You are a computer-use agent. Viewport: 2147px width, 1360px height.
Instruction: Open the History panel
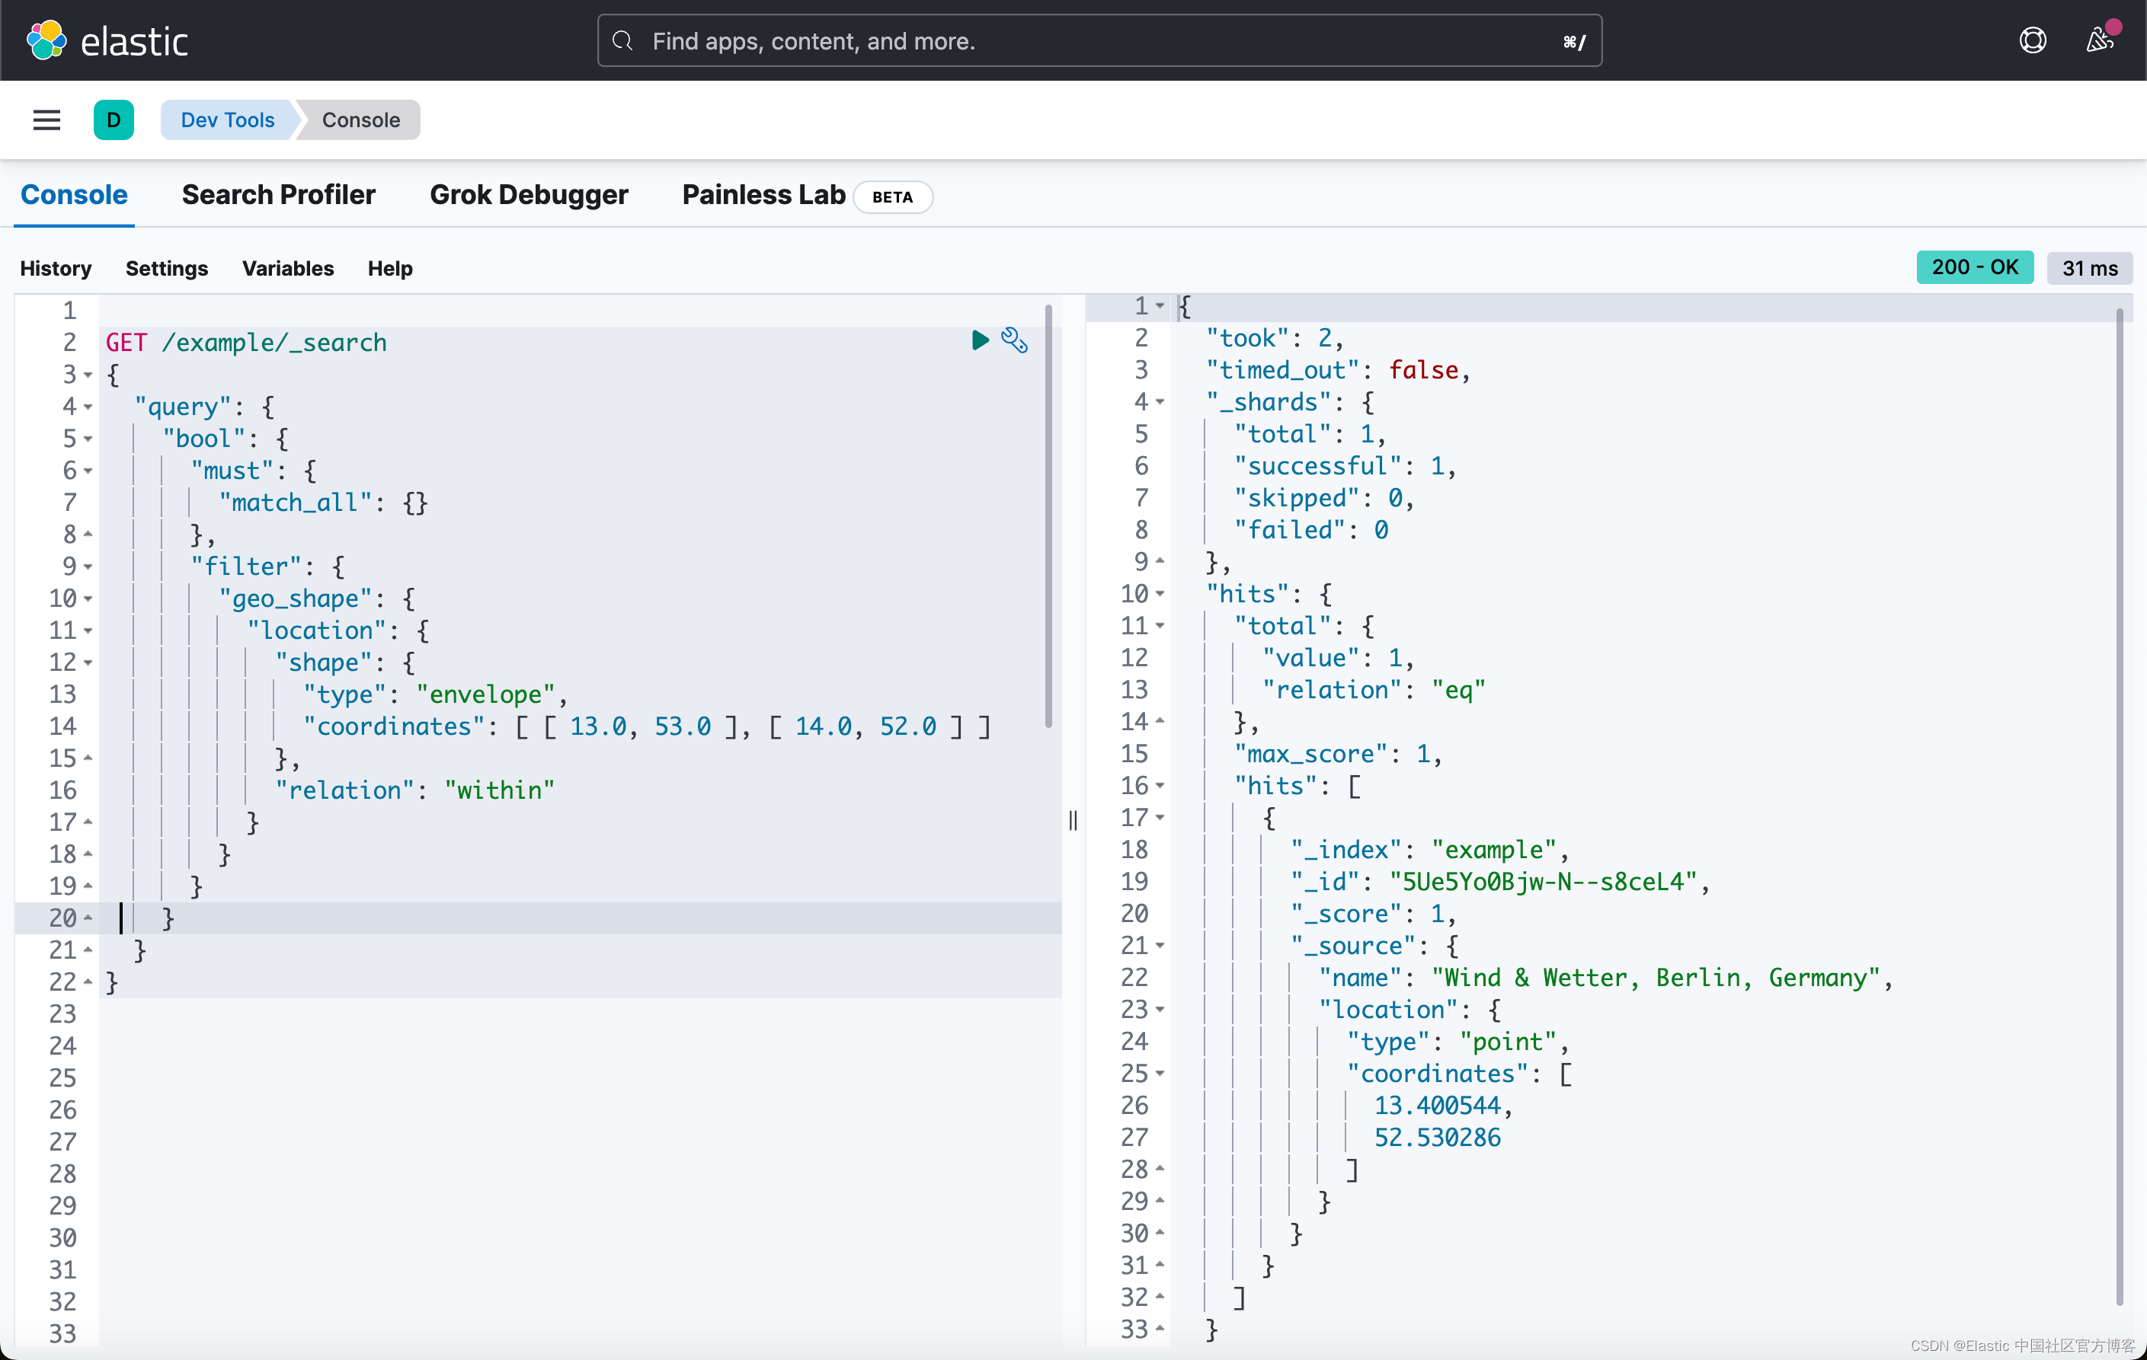(x=56, y=268)
